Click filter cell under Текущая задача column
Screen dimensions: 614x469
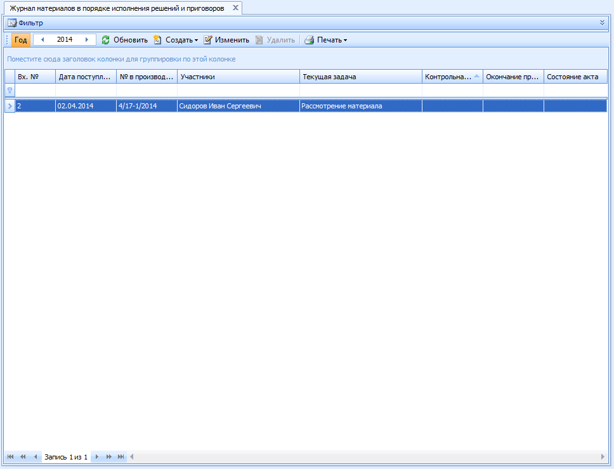[361, 91]
